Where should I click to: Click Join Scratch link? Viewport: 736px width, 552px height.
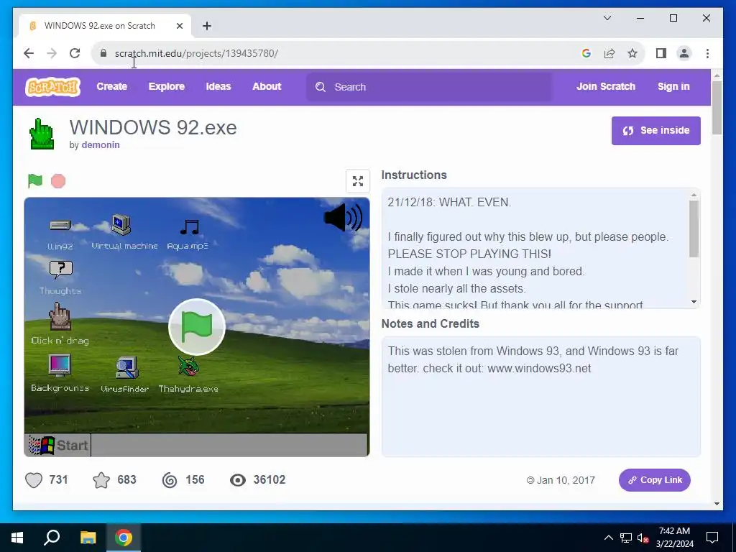tap(605, 86)
